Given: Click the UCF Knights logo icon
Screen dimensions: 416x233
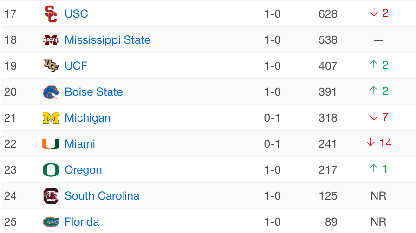Looking at the screenshot, I should pos(51,66).
